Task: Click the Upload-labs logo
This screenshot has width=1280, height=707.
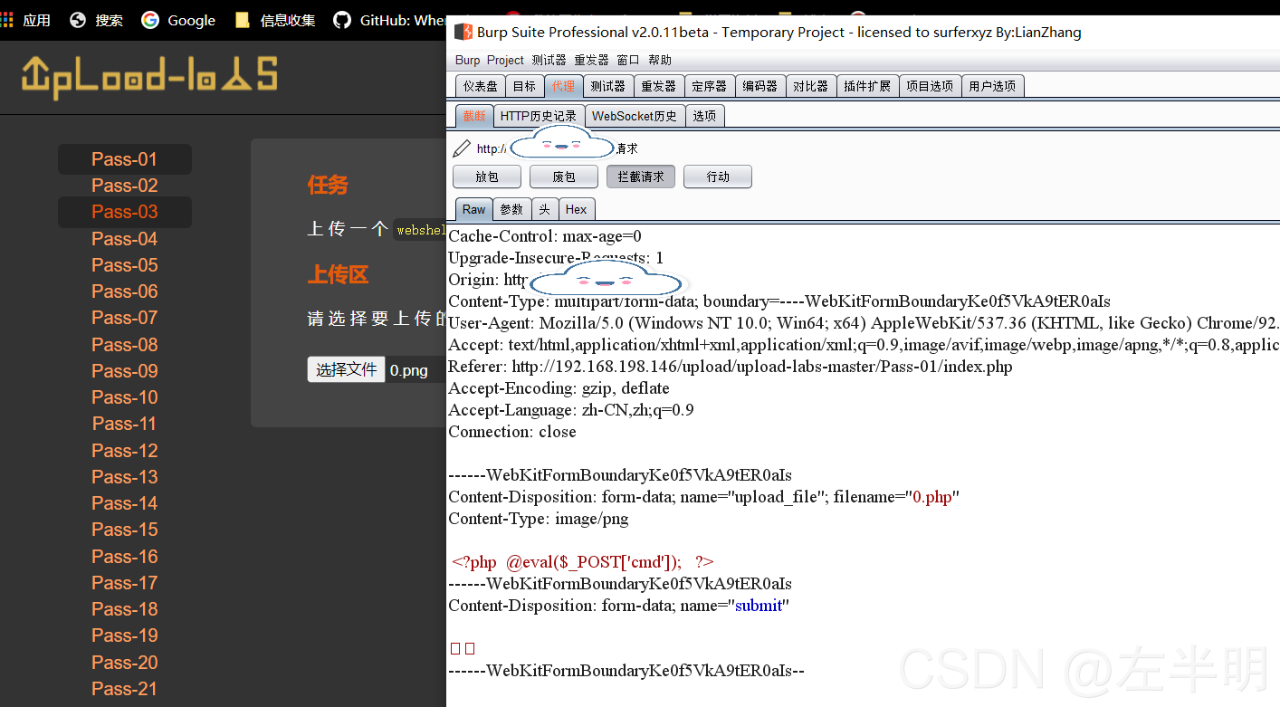Action: tap(149, 75)
